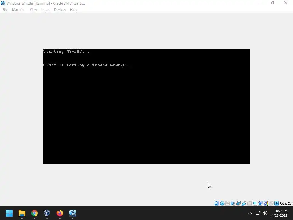Screen dimensions: 293x220
Task: Open the Machine menu
Action: (x=19, y=10)
